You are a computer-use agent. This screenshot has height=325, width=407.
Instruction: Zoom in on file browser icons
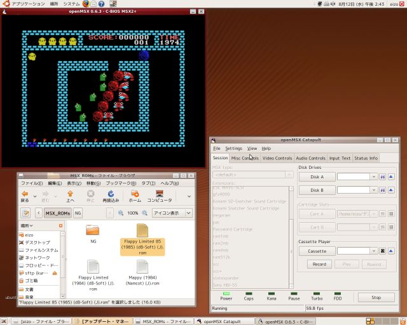coord(145,213)
